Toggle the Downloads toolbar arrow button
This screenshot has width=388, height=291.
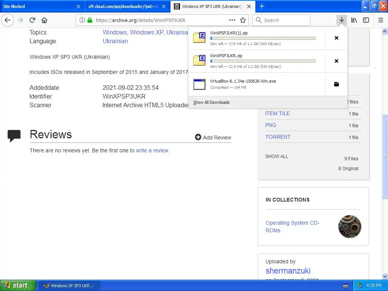point(341,20)
